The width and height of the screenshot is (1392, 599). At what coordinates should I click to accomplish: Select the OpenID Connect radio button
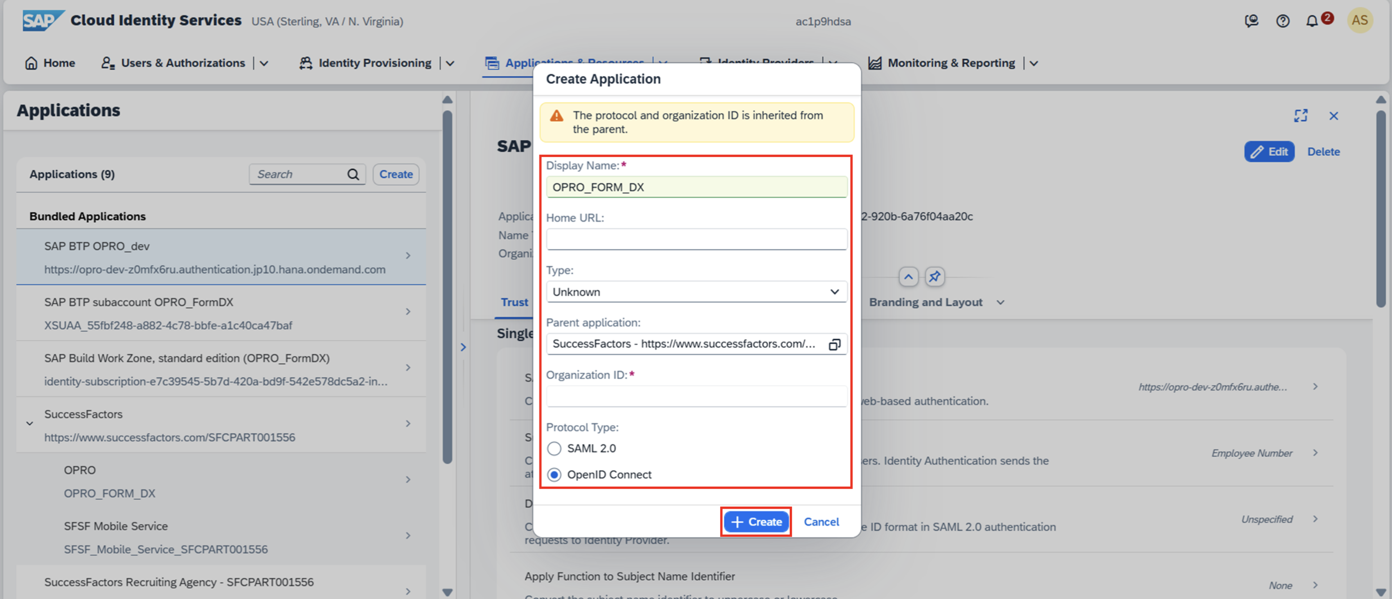pyautogui.click(x=554, y=475)
